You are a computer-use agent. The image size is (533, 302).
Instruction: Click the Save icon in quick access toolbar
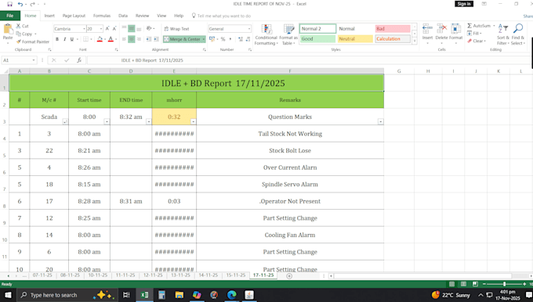click(9, 4)
